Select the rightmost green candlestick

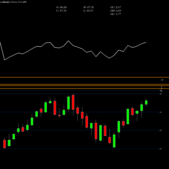click(x=146, y=102)
